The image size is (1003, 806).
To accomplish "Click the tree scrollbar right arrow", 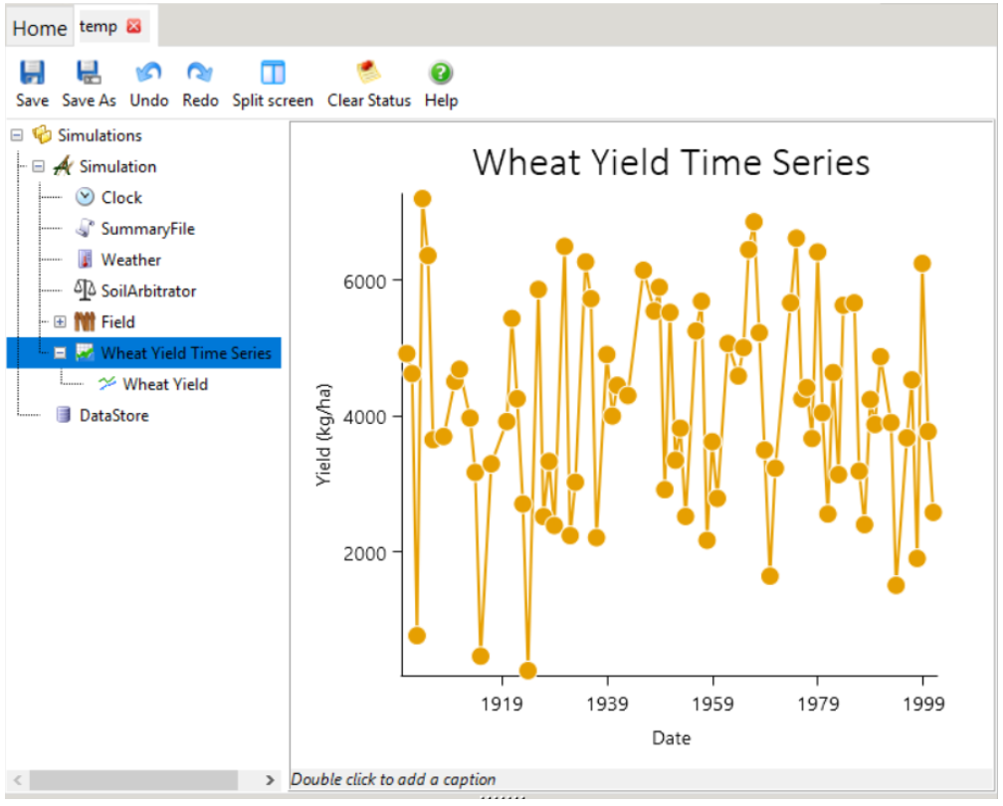I will (x=270, y=781).
